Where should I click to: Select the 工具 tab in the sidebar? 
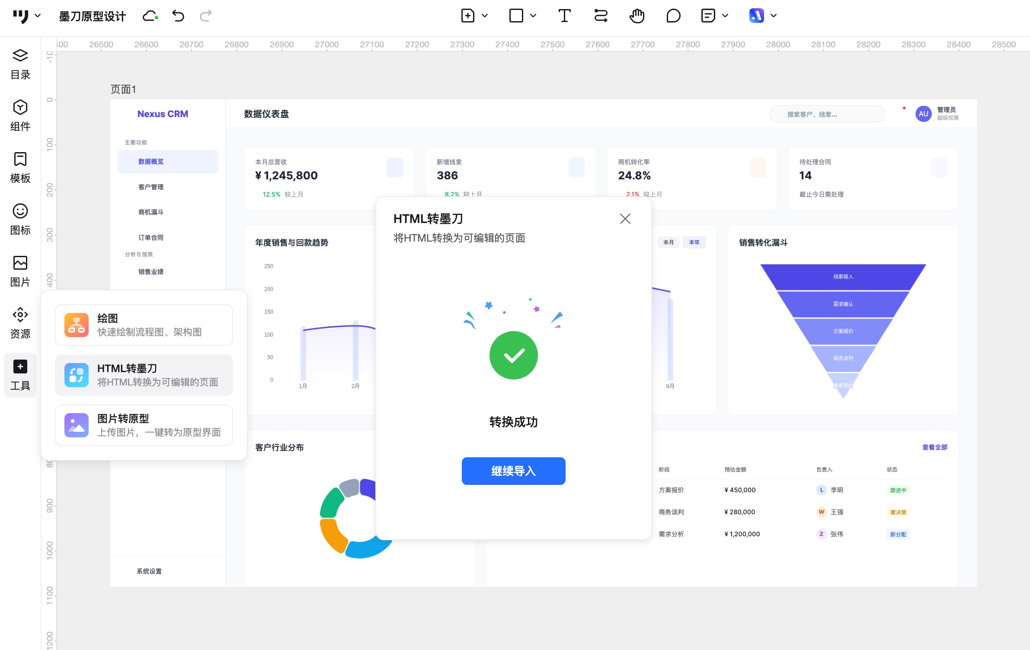(20, 375)
